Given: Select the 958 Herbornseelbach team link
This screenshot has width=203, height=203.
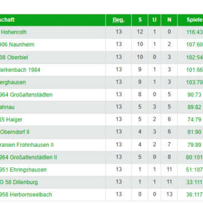Looking at the screenshot, I should click(26, 195).
